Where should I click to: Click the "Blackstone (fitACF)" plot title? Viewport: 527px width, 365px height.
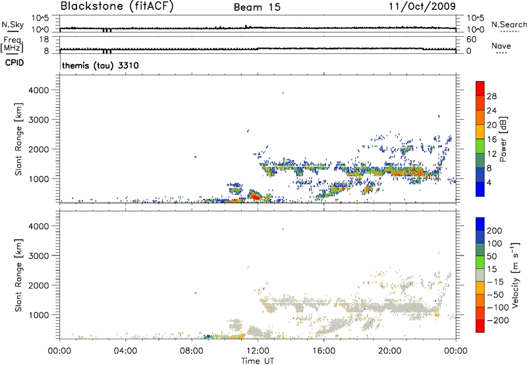[x=117, y=7]
